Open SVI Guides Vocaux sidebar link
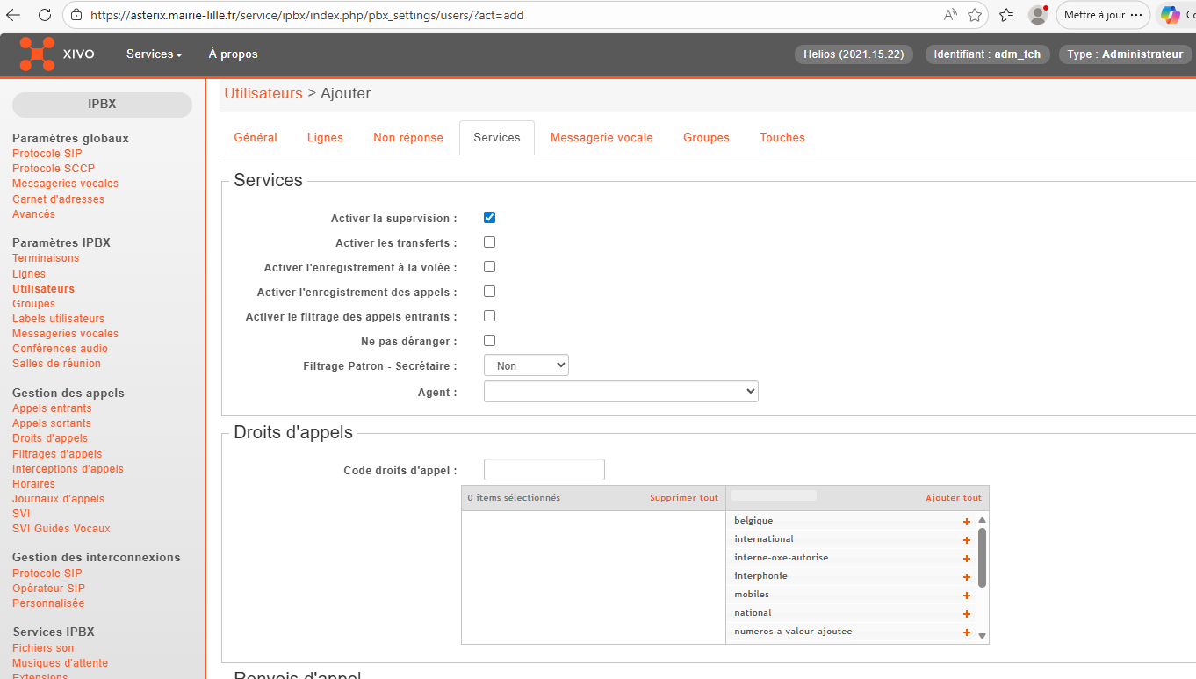The image size is (1196, 679). tap(61, 529)
